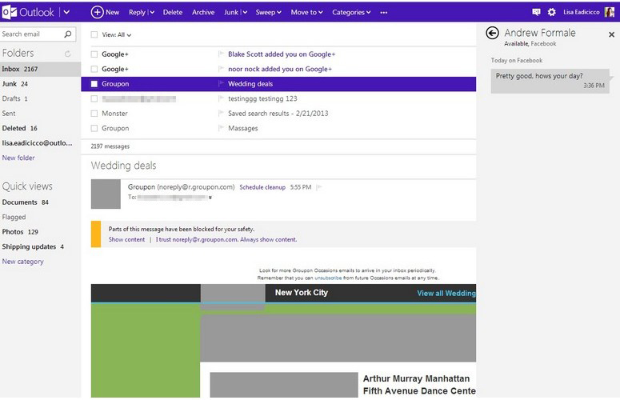Open the Saved search results - 2/21/2013 email
This screenshot has width=620, height=400.
(x=278, y=114)
